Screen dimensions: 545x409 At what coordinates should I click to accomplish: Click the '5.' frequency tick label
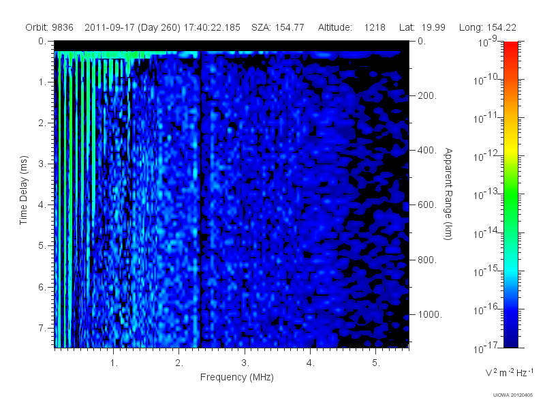click(376, 363)
